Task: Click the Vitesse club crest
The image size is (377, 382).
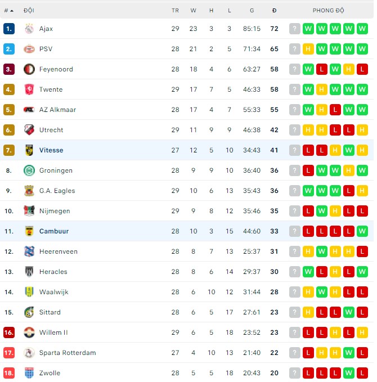Action: pos(29,150)
